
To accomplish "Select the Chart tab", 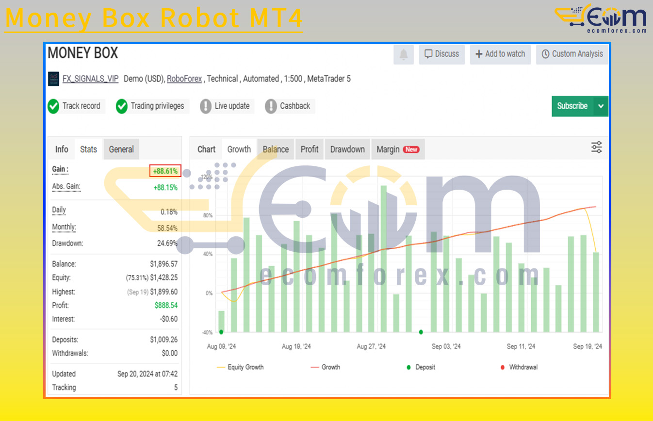I will [206, 149].
